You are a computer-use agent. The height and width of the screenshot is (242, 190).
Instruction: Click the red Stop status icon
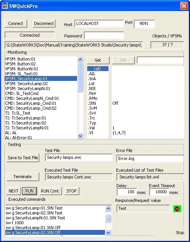pos(177,209)
